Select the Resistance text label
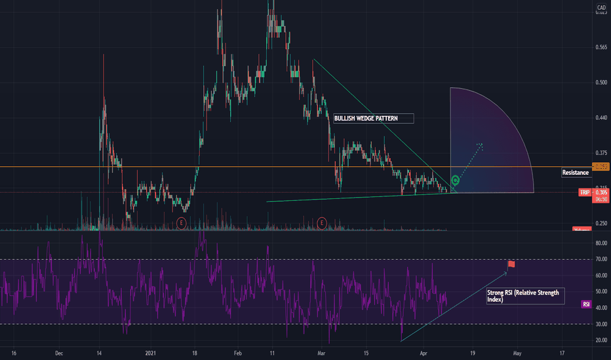The image size is (611, 360). pos(575,172)
